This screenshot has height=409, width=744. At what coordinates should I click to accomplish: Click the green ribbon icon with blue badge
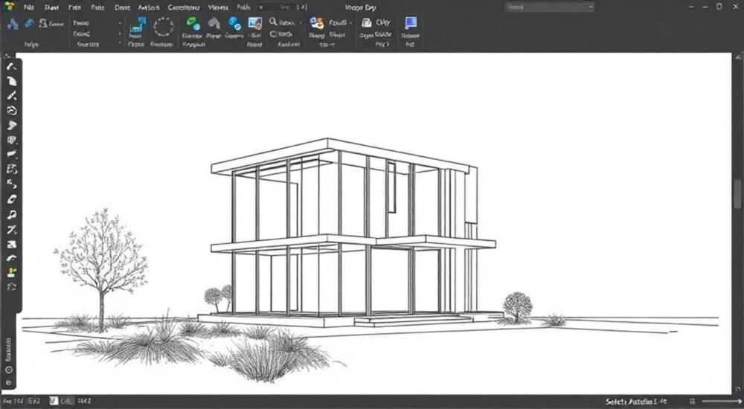(x=193, y=23)
